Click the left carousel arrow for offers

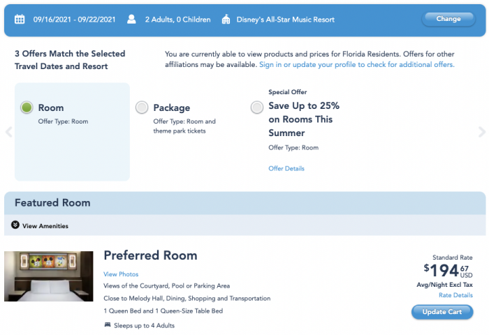pos(8,132)
